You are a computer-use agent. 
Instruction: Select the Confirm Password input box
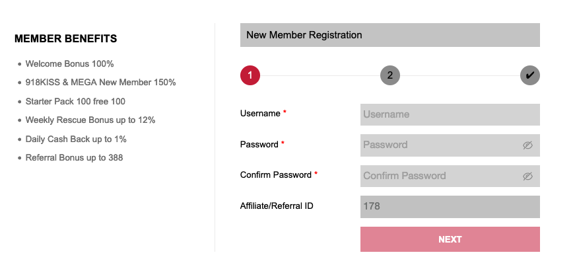[x=450, y=176]
